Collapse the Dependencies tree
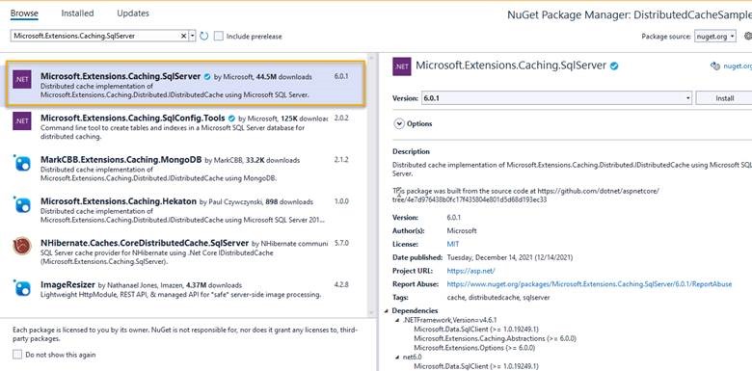This screenshot has width=752, height=371. [387, 311]
